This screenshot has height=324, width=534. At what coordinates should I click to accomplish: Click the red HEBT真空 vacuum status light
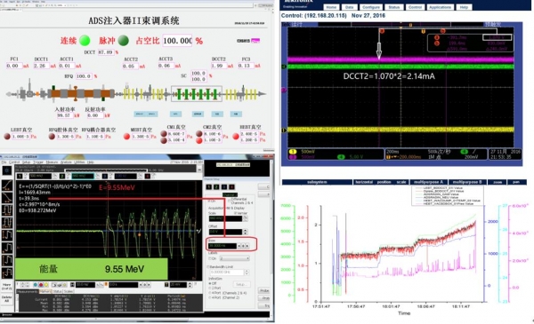(x=235, y=136)
